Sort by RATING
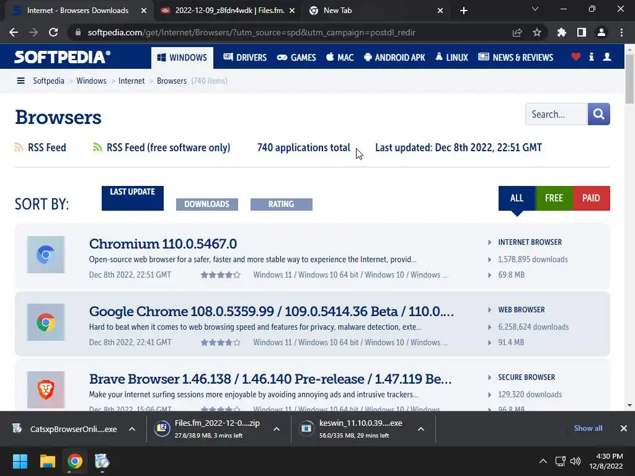This screenshot has height=476, width=635. tap(282, 205)
